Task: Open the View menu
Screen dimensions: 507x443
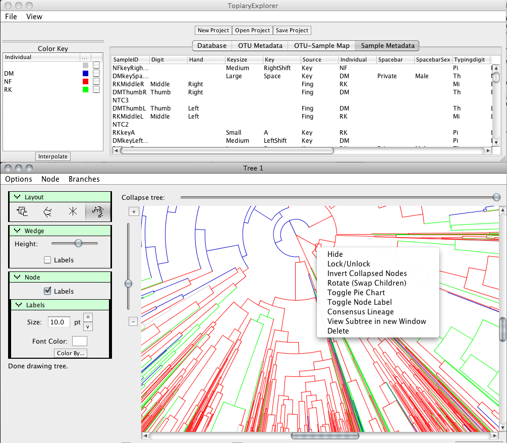Action: click(x=34, y=17)
